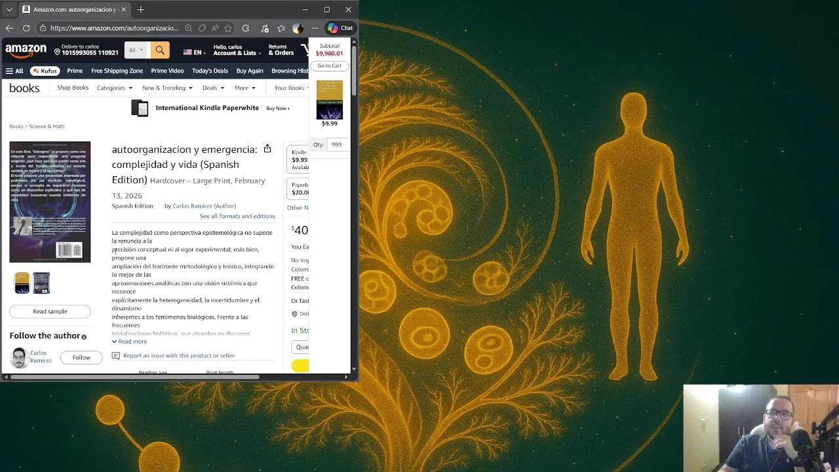Select the yellow cover thumbnail

22,283
